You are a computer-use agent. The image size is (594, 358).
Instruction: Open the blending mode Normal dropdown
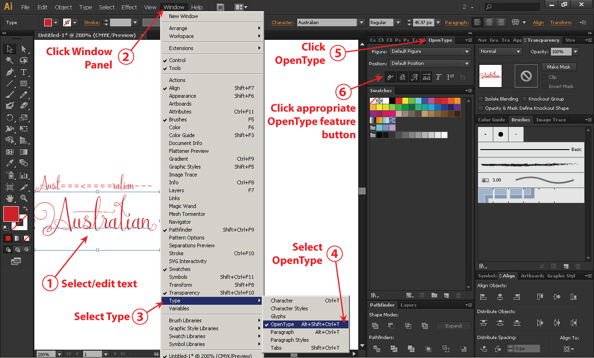pos(500,51)
